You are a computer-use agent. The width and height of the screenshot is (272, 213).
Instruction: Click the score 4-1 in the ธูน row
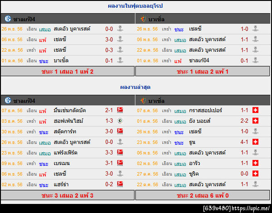click(x=244, y=142)
